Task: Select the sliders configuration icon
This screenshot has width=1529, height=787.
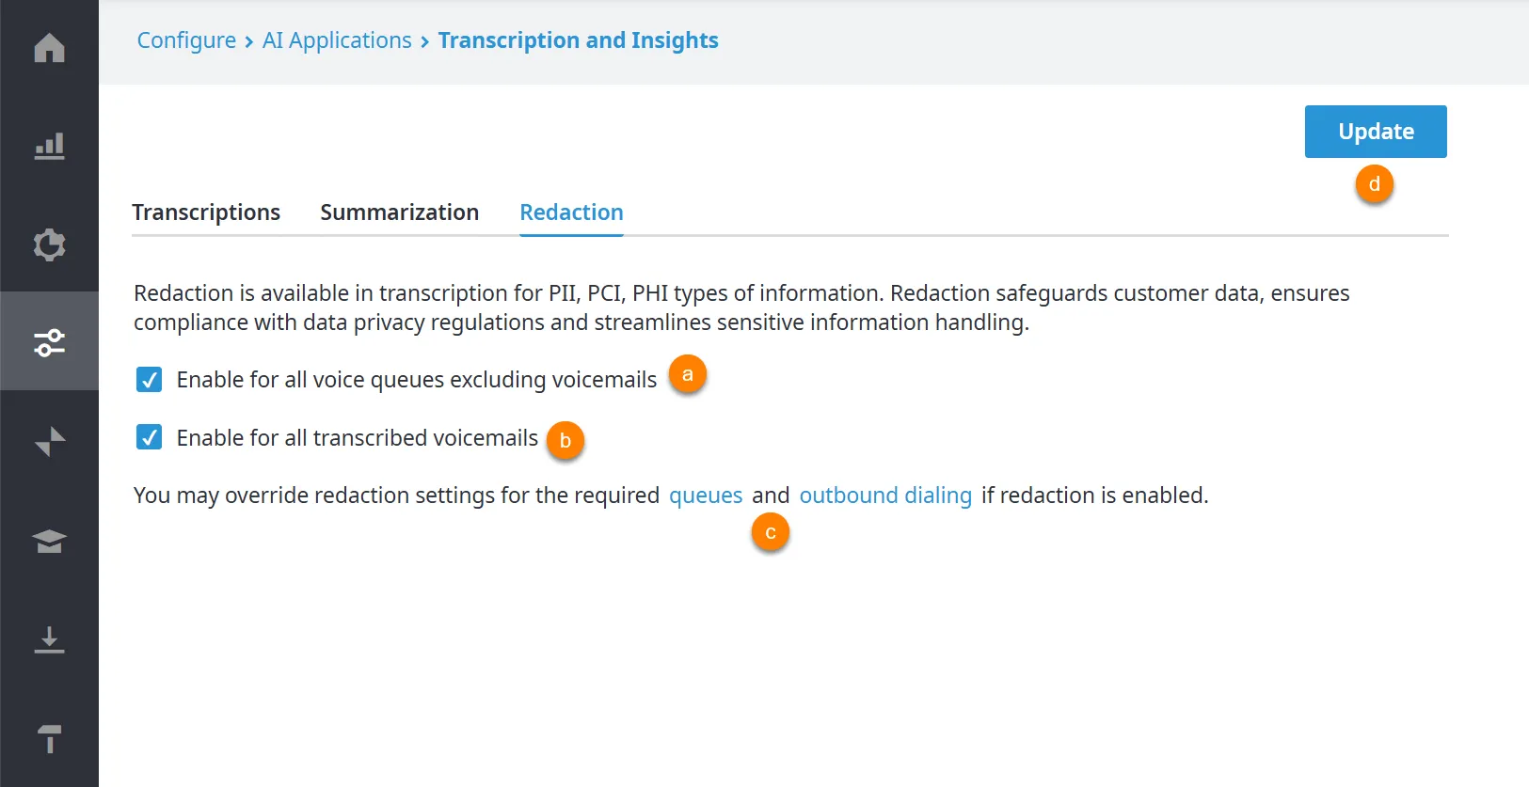Action: pyautogui.click(x=49, y=342)
